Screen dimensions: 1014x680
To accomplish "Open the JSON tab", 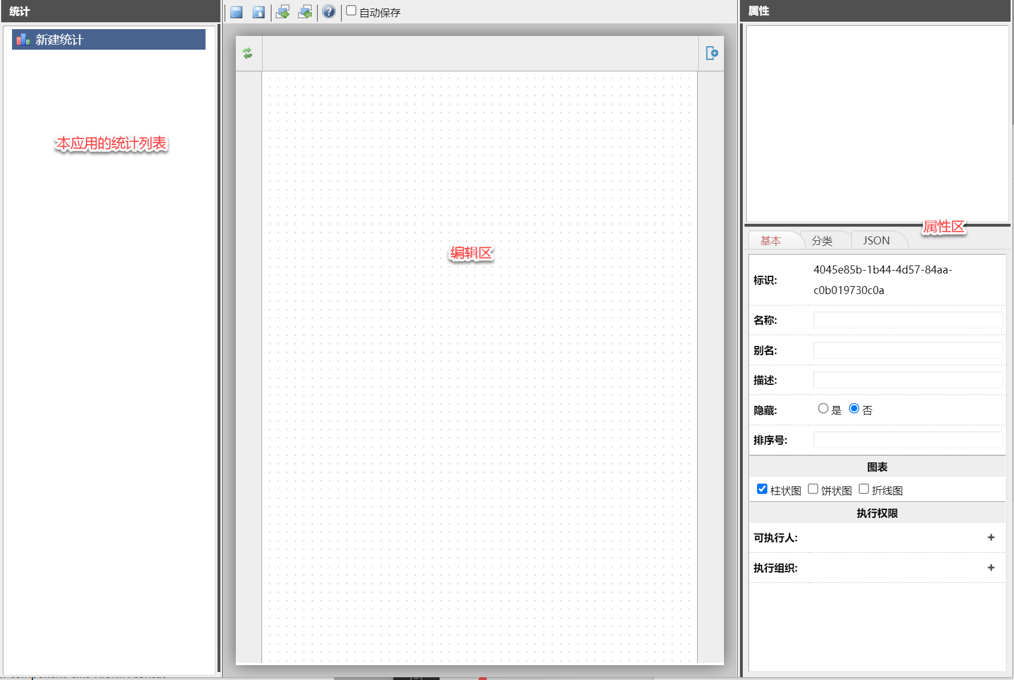I will point(876,241).
